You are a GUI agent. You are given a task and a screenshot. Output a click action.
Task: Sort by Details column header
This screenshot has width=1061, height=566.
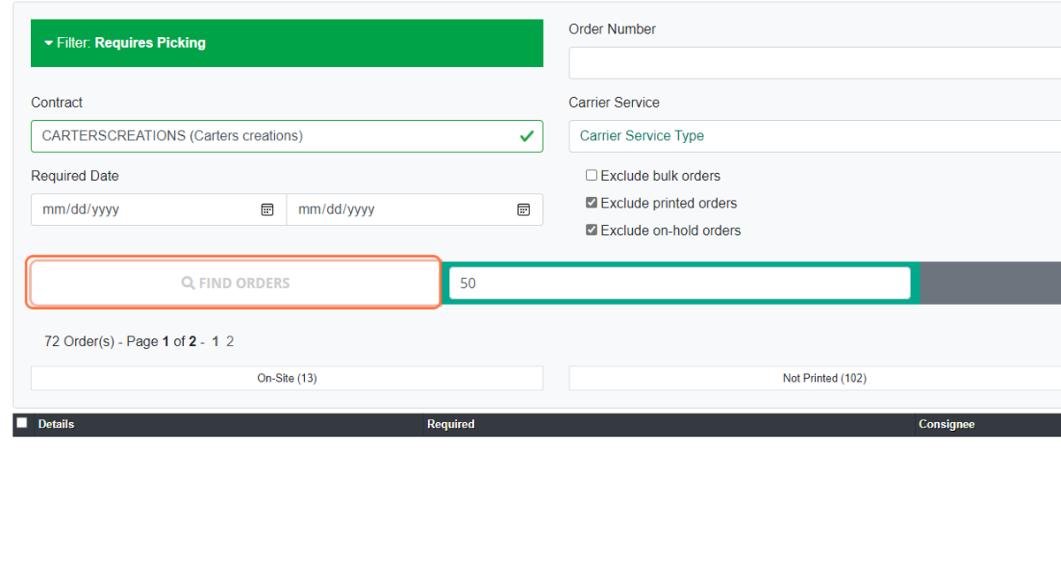[x=56, y=425]
